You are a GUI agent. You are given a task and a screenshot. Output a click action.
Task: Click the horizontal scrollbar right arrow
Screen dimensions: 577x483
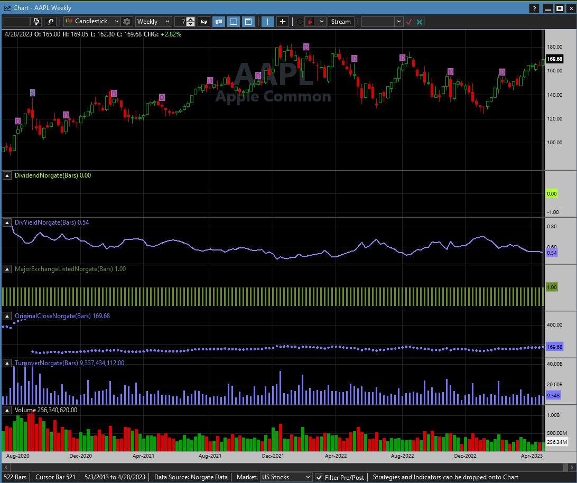click(572, 467)
